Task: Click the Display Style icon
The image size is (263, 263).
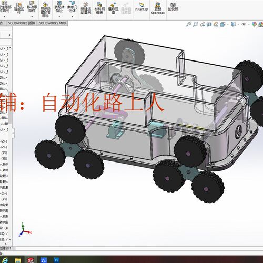Action: (x=233, y=24)
